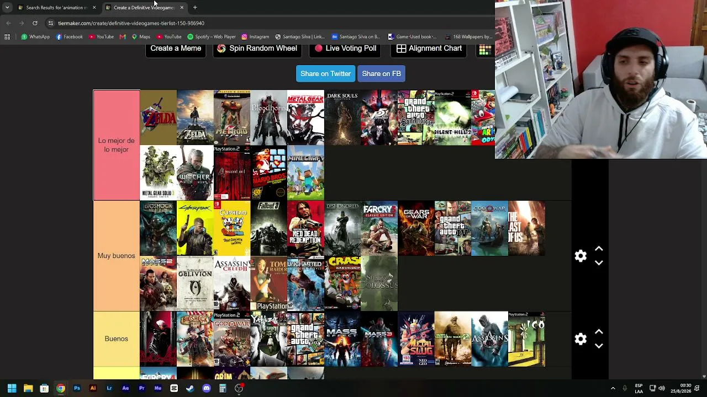
Task: Select the Ocarina of Time game tile
Action: point(158,117)
